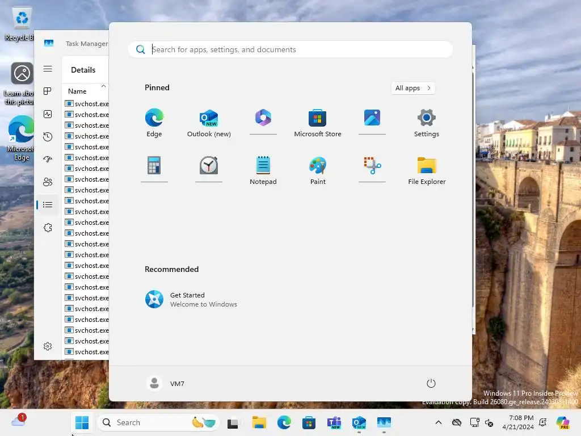Launch Paint from pinned apps
This screenshot has height=436, width=581.
pyautogui.click(x=318, y=170)
